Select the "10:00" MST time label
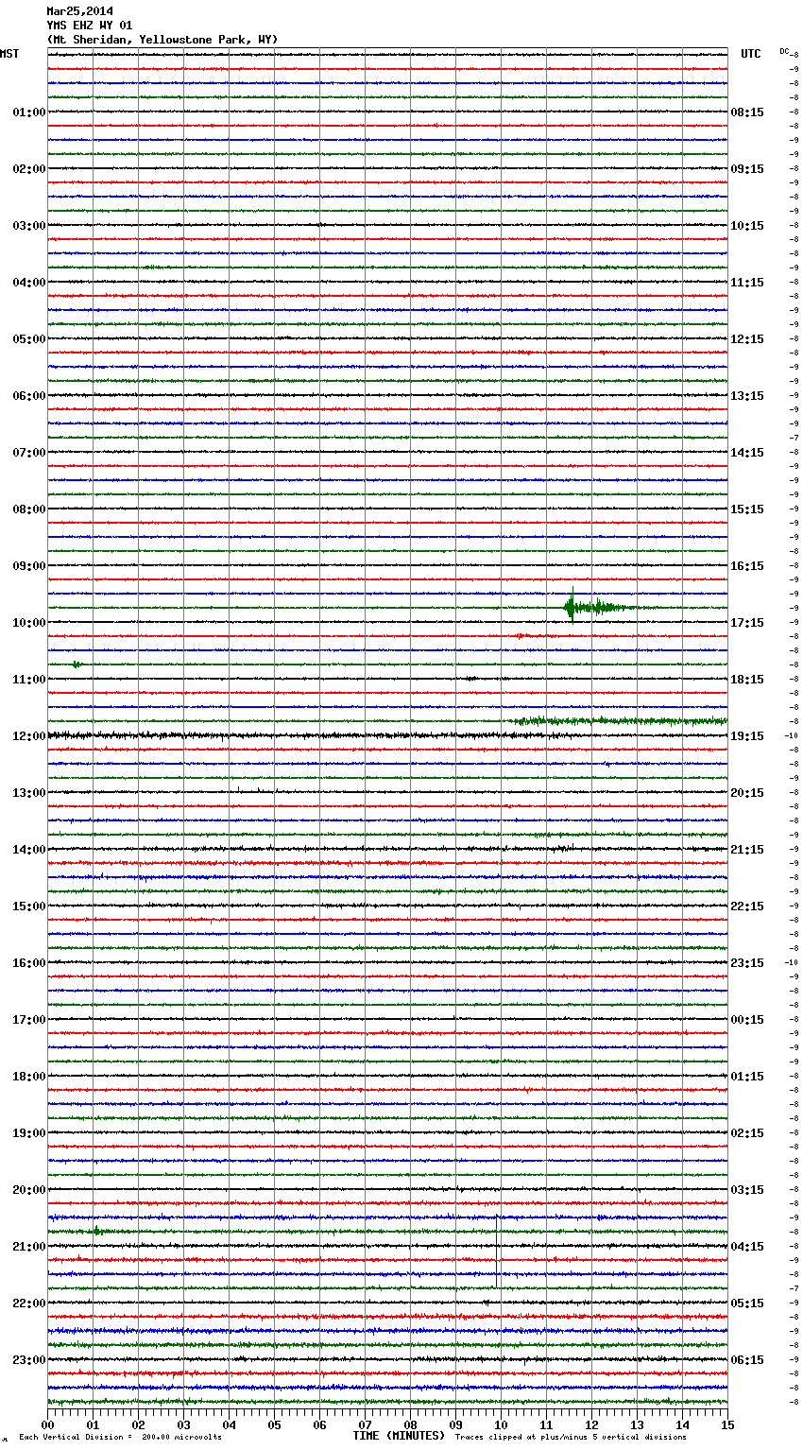Image resolution: width=803 pixels, height=1450 pixels. [x=29, y=623]
